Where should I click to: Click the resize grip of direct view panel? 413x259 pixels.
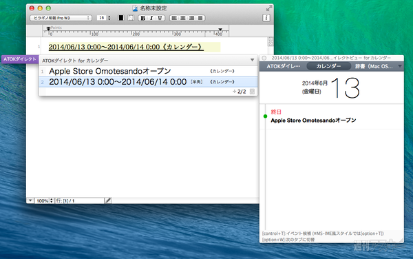pyautogui.click(x=401, y=240)
